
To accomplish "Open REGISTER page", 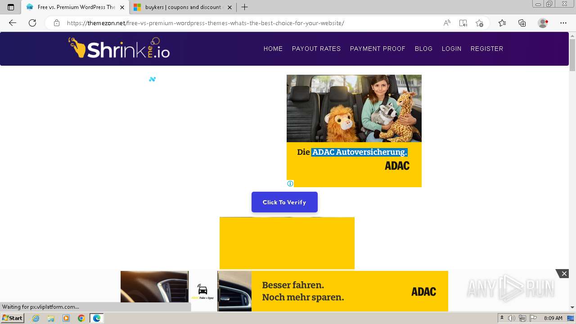I will tap(487, 49).
